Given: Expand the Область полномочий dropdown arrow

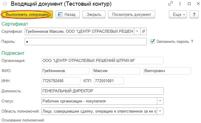Looking at the screenshot, I should click(x=160, y=111).
